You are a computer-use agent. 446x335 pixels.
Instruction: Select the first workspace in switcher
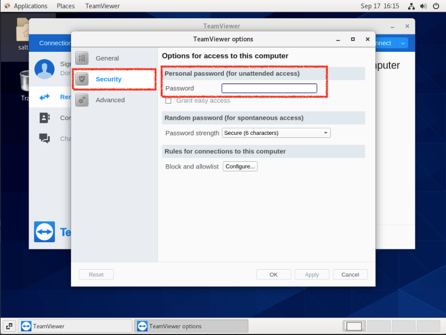pyautogui.click(x=354, y=326)
